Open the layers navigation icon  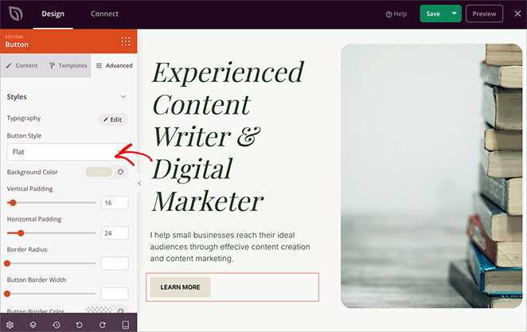coord(33,325)
